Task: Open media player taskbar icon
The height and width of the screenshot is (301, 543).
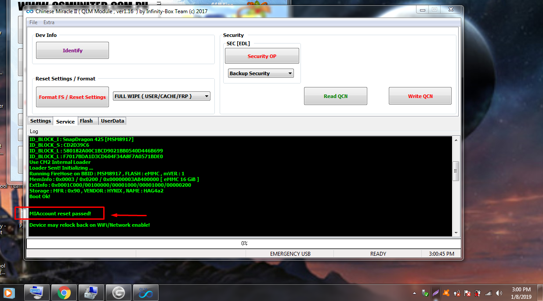Action: click(8, 292)
